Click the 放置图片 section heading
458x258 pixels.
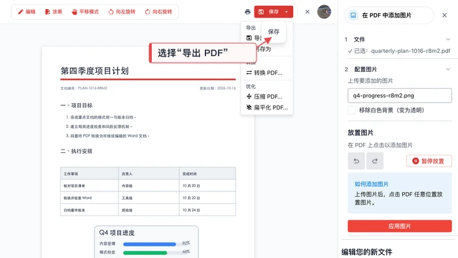[361, 133]
